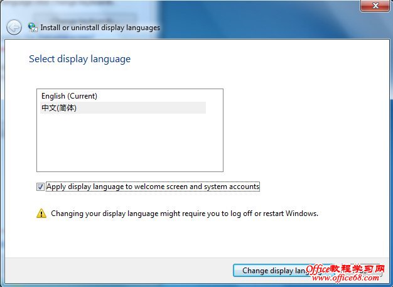Viewport: 393px width, 287px height.
Task: Click the 'Install or uninstall display languages' title
Action: [100, 28]
